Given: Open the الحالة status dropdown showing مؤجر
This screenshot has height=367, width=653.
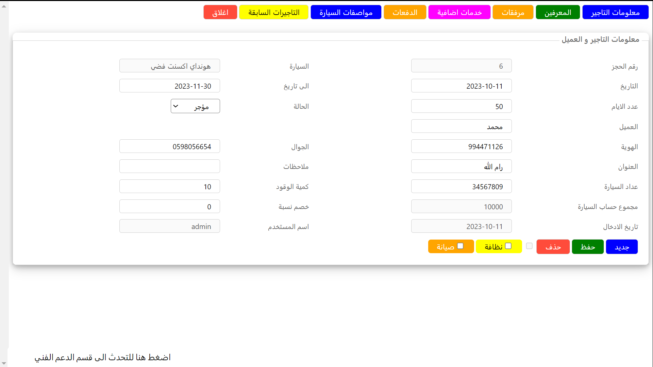Looking at the screenshot, I should click(195, 106).
